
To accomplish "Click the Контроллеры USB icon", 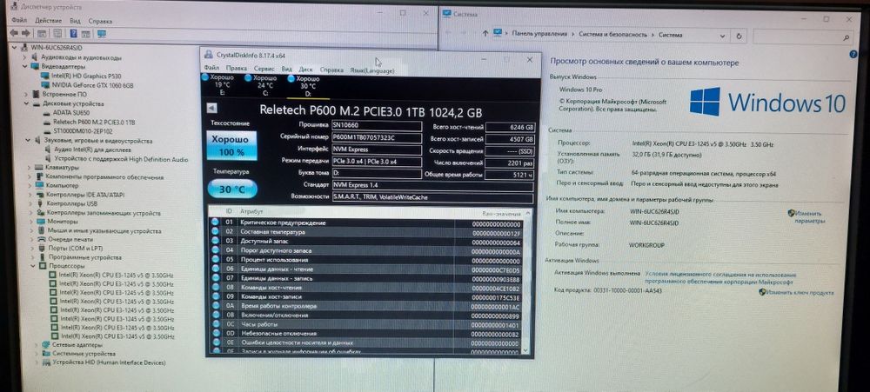I will click(40, 203).
